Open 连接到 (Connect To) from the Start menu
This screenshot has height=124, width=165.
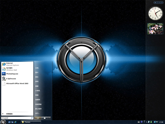click(x=38, y=100)
